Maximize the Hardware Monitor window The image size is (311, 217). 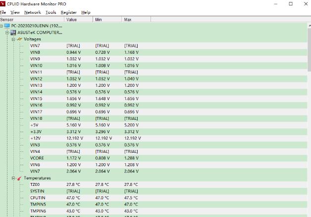tap(291, 4)
